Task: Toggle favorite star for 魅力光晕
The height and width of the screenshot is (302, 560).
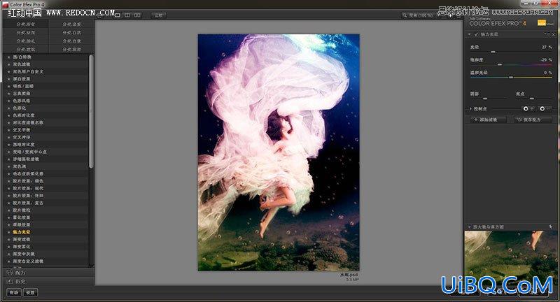Action: coord(8,232)
